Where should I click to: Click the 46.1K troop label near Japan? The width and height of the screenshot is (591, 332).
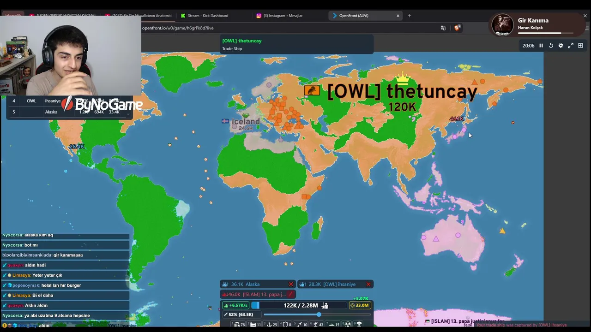[x=457, y=119]
